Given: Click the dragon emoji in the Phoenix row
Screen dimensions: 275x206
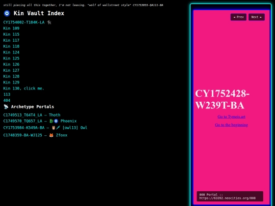Looking at the screenshot, I should coord(51,121).
